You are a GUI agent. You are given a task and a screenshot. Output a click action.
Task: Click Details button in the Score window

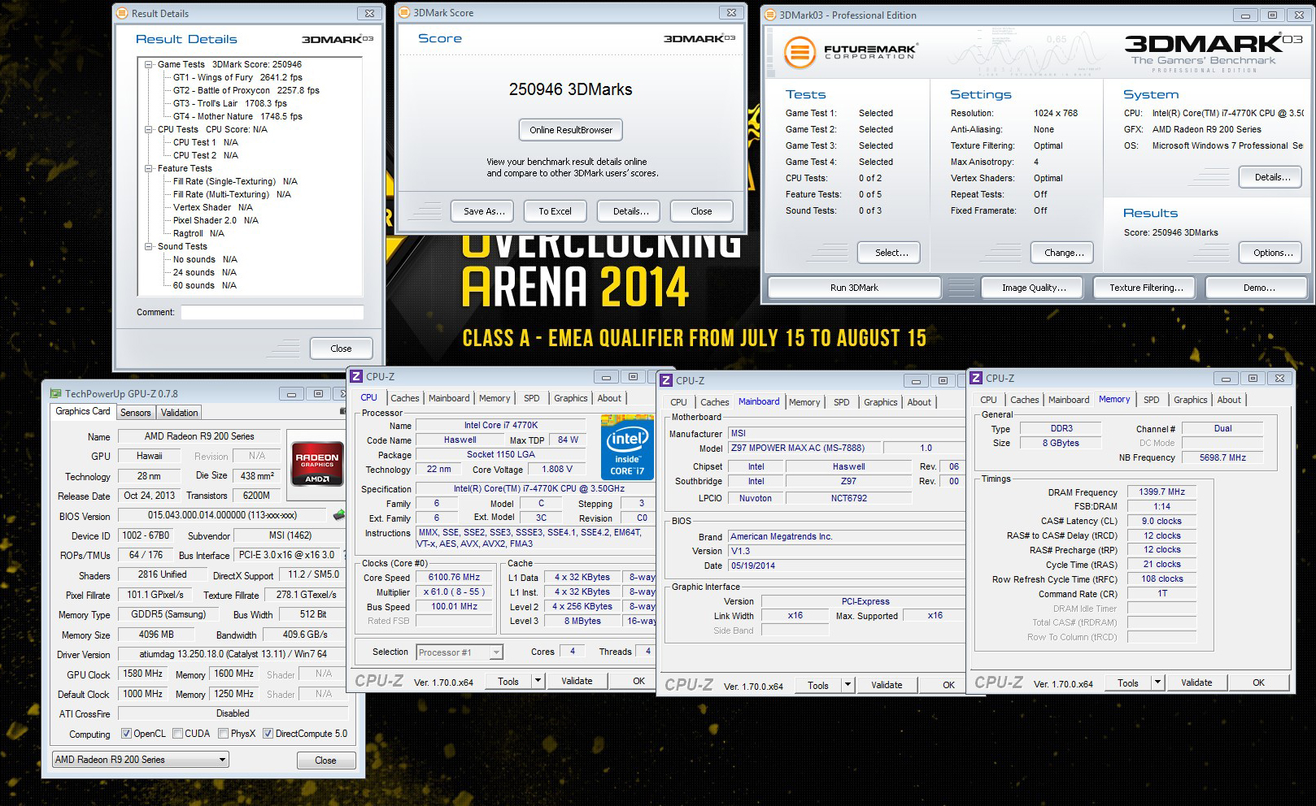(x=630, y=211)
